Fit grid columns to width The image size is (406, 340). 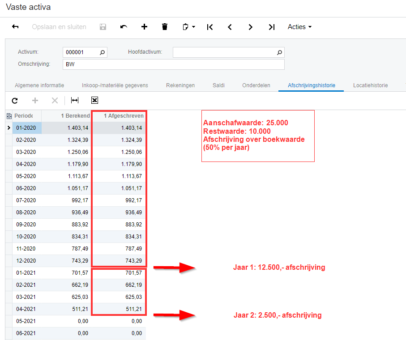point(75,101)
